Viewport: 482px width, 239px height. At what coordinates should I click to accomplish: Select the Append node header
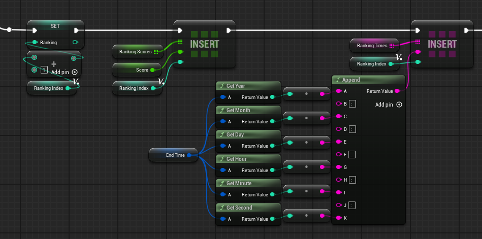click(x=368, y=80)
